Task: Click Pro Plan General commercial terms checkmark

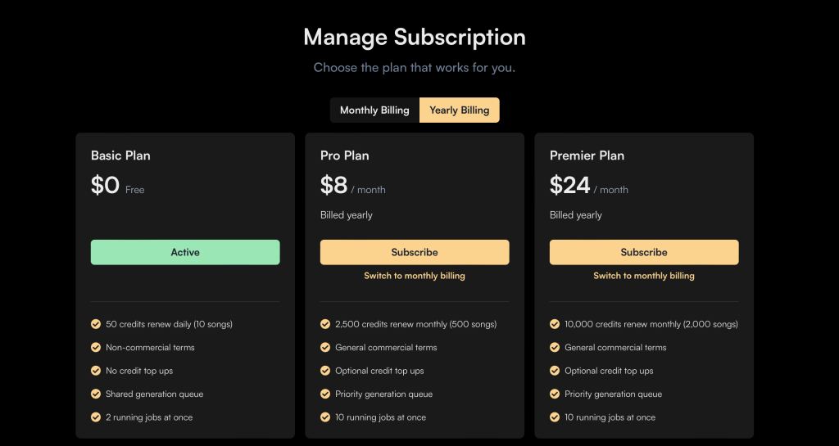Action: [x=325, y=347]
